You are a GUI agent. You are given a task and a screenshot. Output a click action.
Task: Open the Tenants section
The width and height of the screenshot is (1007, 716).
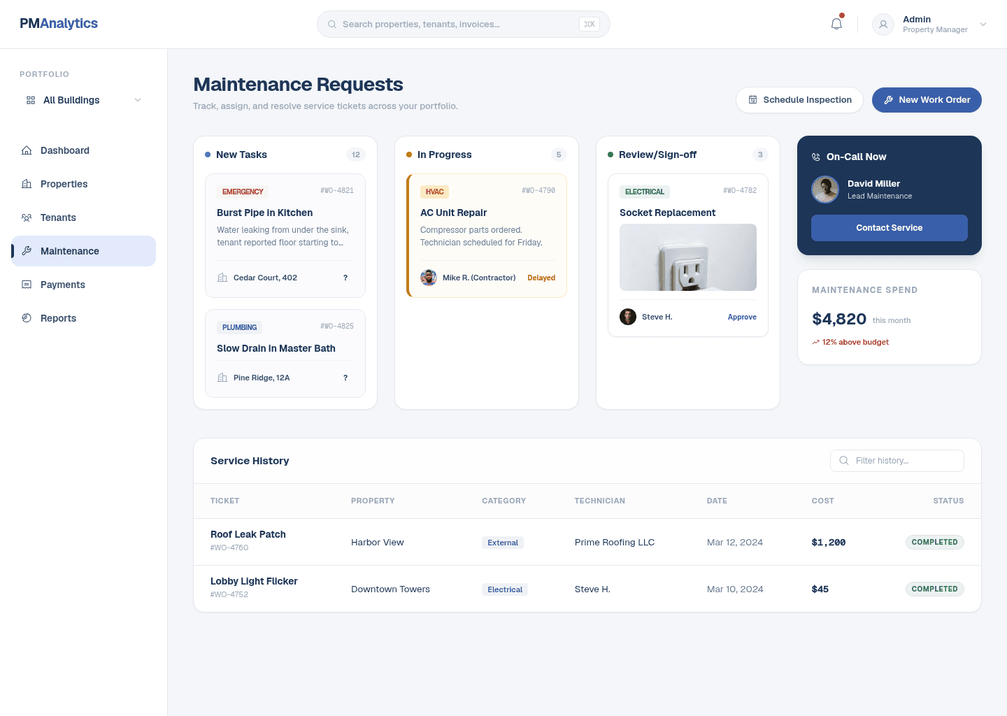pos(84,217)
